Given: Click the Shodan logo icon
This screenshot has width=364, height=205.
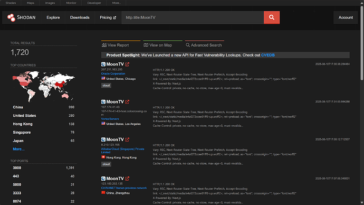Looking at the screenshot, I should tap(11, 17).
